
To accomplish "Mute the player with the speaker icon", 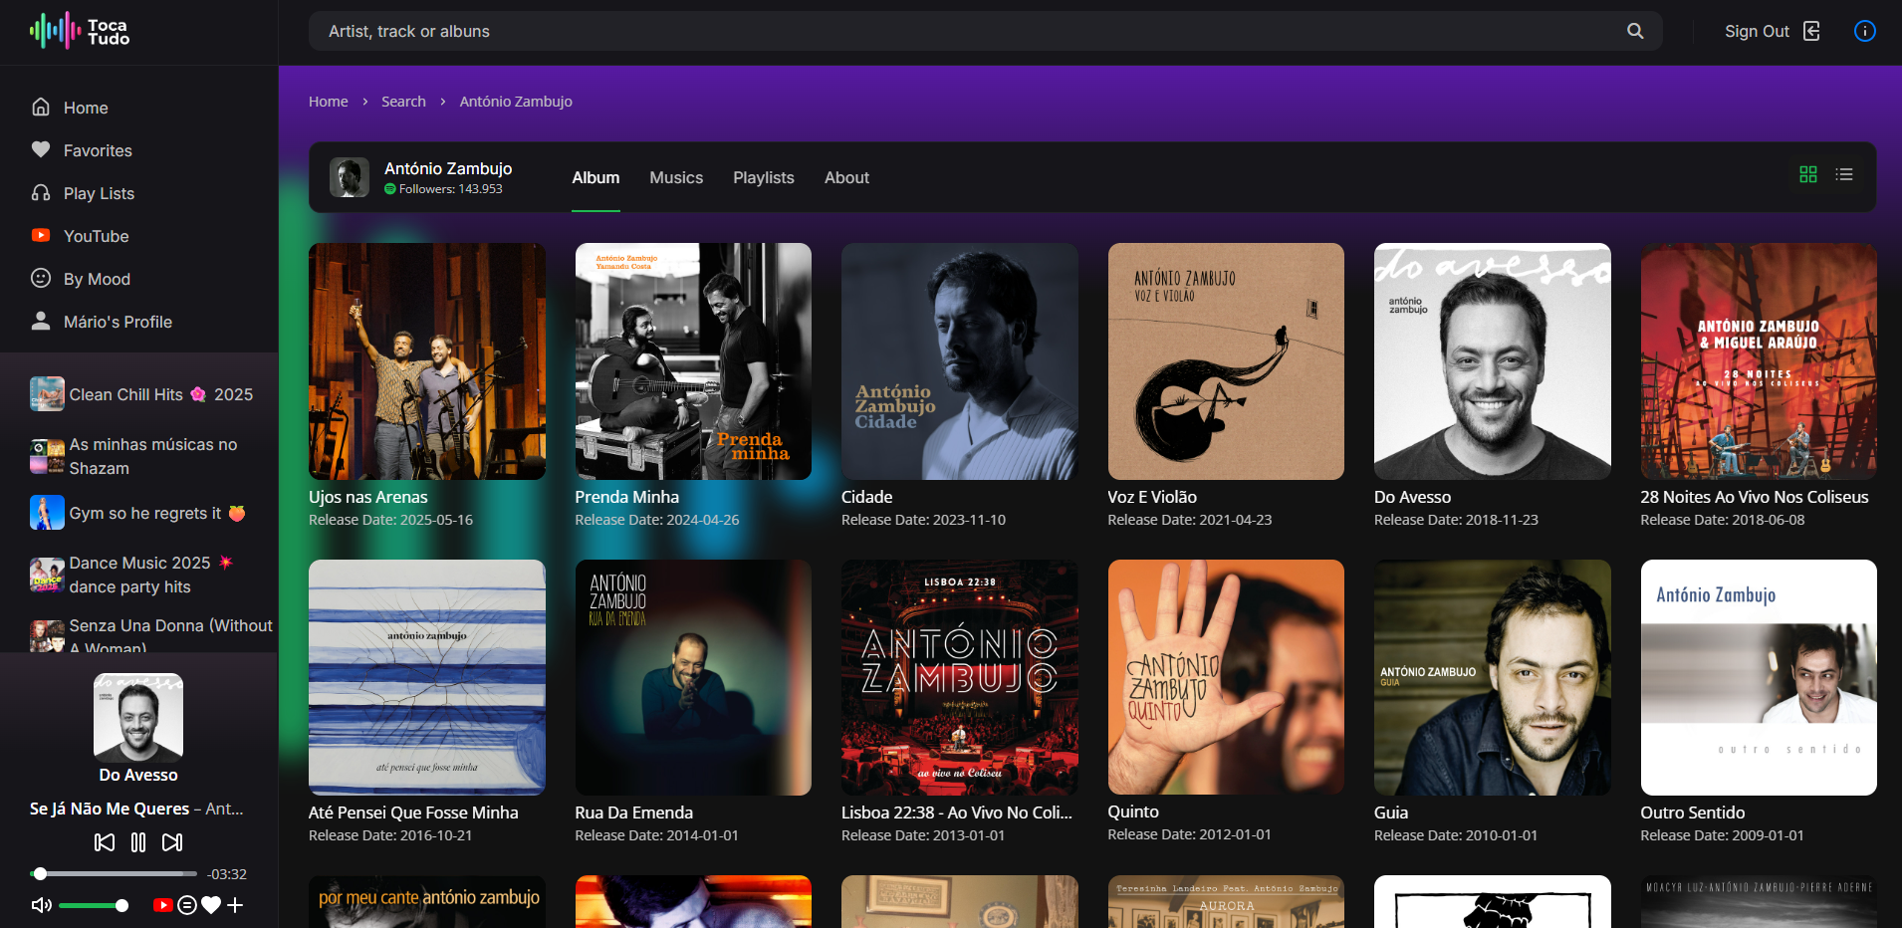I will pos(41,905).
